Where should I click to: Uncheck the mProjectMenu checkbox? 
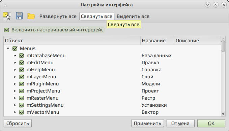tap(22, 91)
